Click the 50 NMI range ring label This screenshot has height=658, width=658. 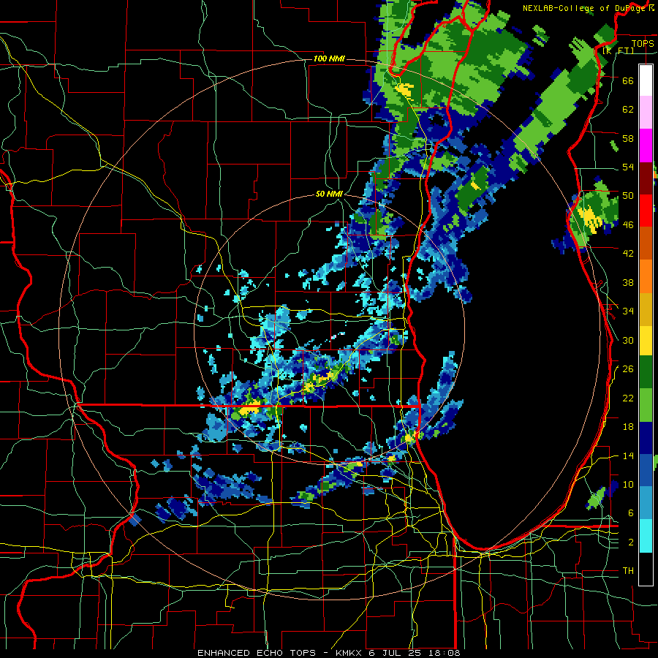point(329,194)
